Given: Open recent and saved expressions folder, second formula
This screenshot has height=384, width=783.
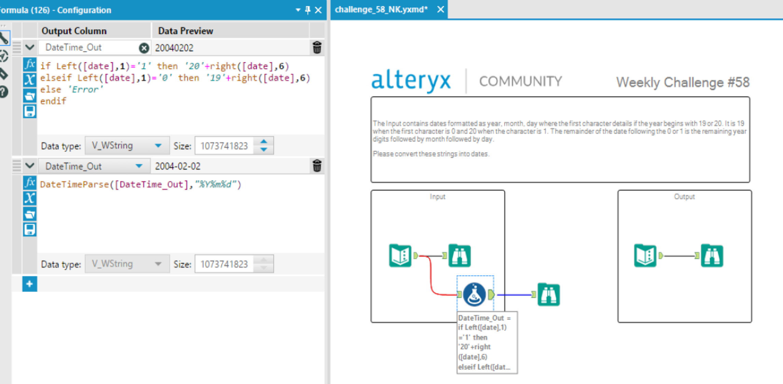Looking at the screenshot, I should pyautogui.click(x=30, y=214).
